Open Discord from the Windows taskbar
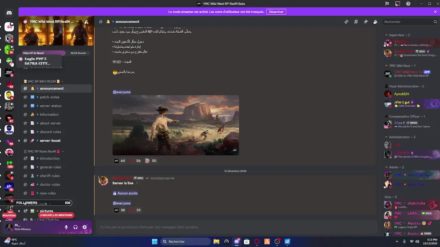This screenshot has width=440, height=247. (236, 242)
